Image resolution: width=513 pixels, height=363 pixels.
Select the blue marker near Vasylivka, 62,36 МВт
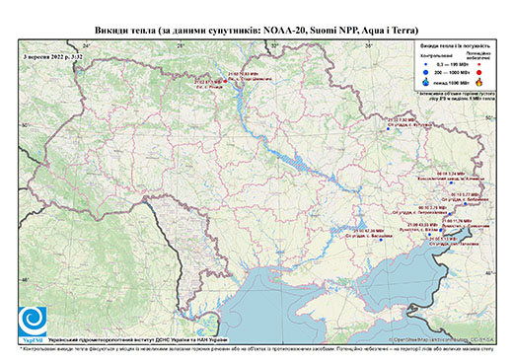click(381, 240)
